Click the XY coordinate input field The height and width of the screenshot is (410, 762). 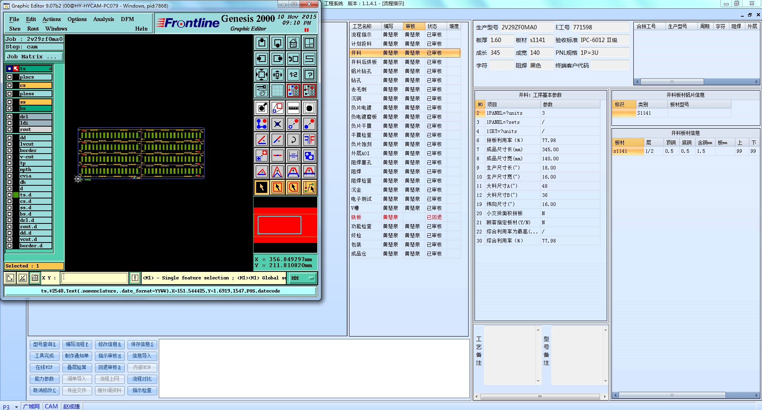point(95,278)
